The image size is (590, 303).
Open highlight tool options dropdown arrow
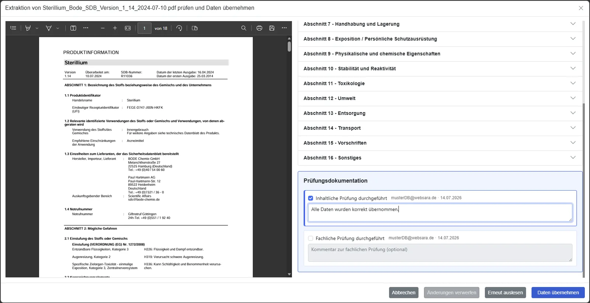tap(37, 28)
